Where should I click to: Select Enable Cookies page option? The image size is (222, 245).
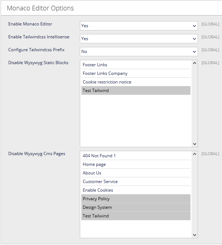tap(136, 190)
